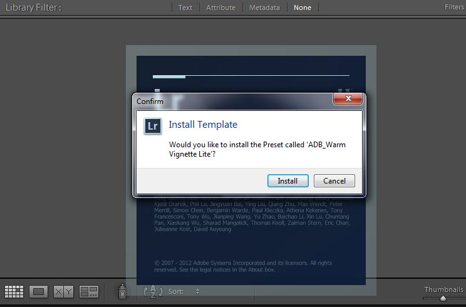Select the None library filter
Screen dimensions: 466x307
(x=303, y=8)
